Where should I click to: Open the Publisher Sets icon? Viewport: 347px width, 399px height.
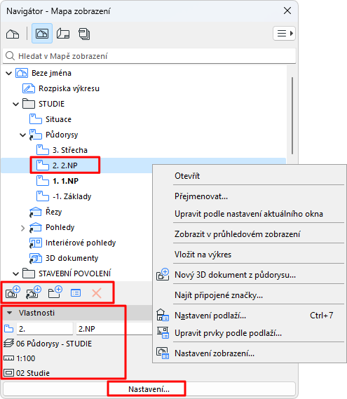(x=84, y=34)
